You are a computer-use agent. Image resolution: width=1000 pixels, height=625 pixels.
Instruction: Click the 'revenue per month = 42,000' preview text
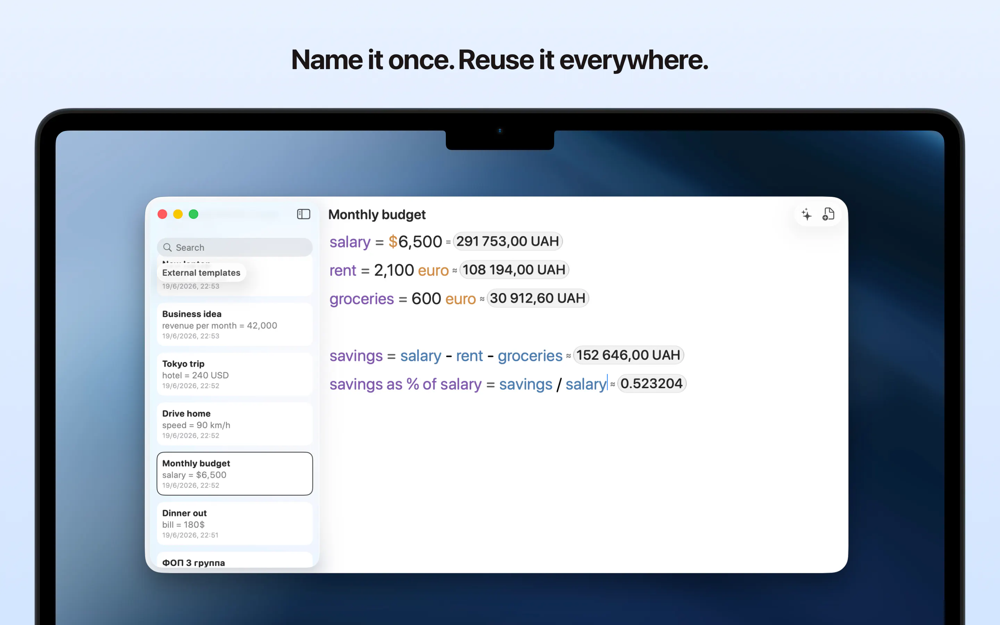[x=219, y=326]
